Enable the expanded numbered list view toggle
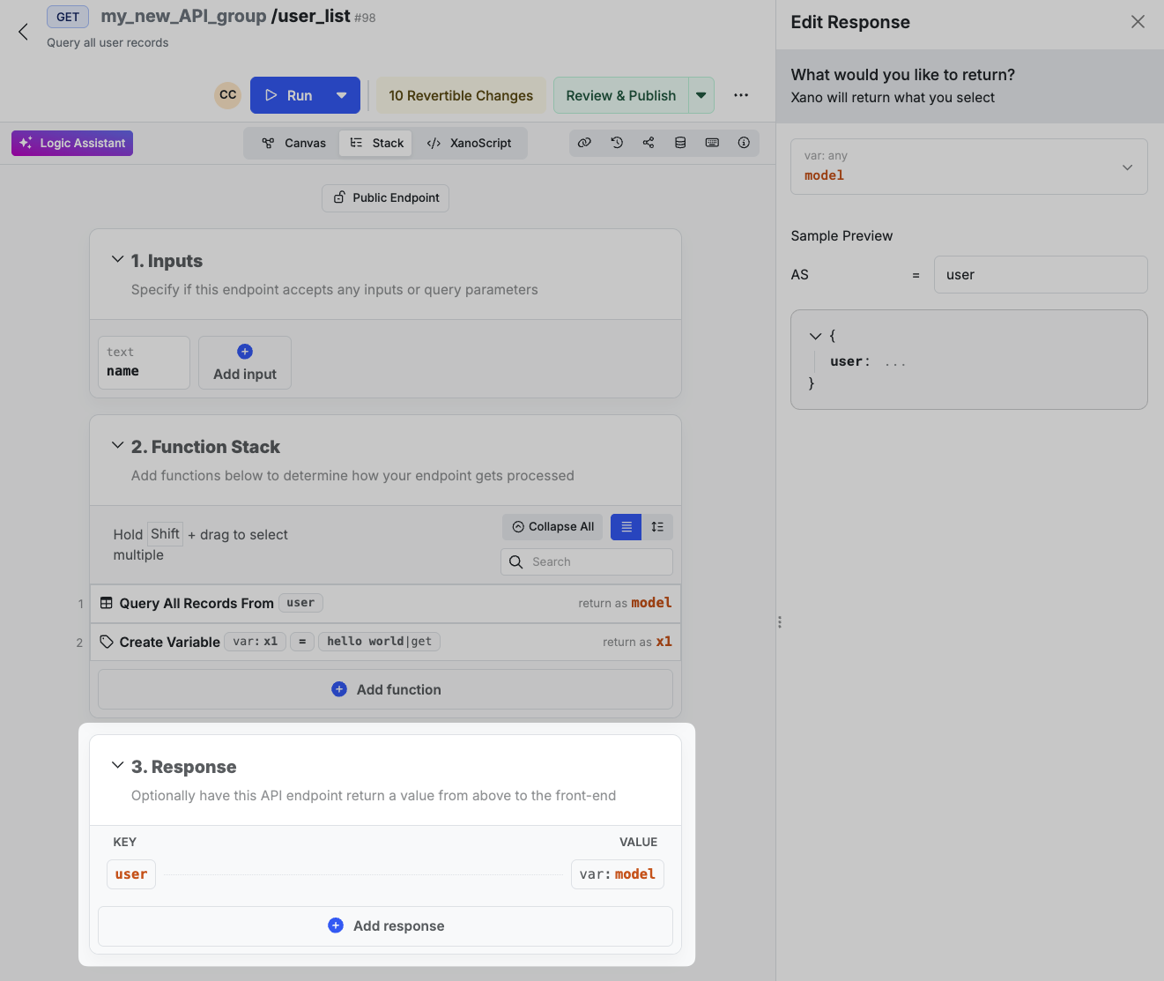The image size is (1164, 981). (657, 527)
